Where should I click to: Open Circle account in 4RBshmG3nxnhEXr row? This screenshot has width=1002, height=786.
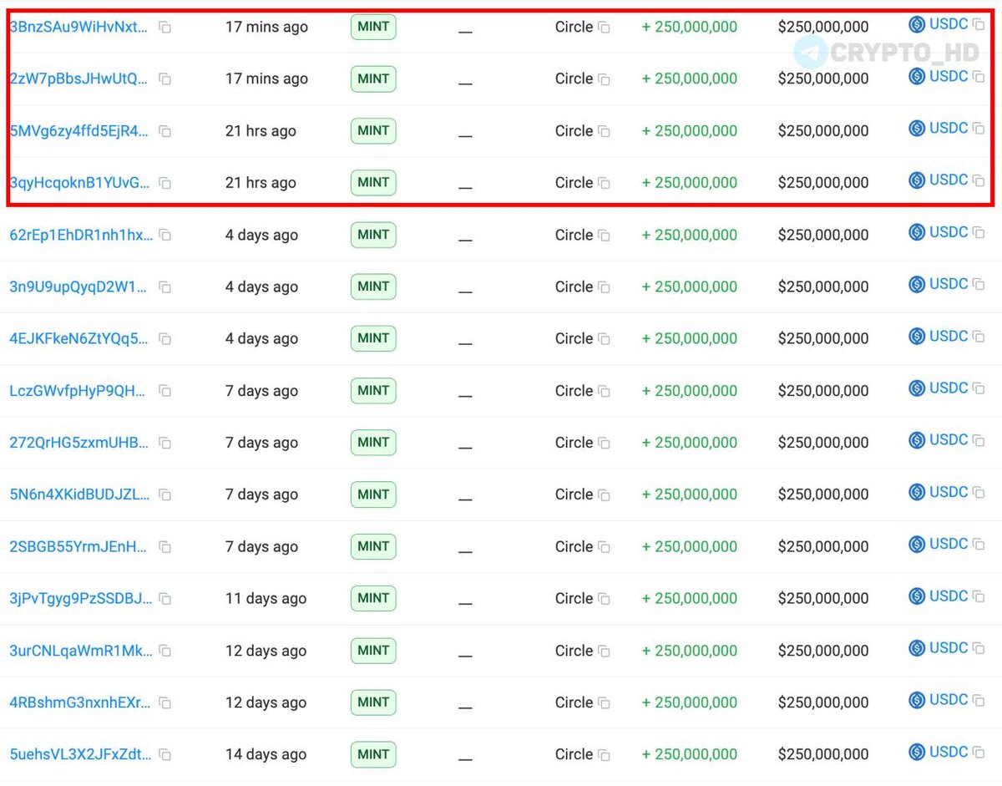(x=574, y=702)
